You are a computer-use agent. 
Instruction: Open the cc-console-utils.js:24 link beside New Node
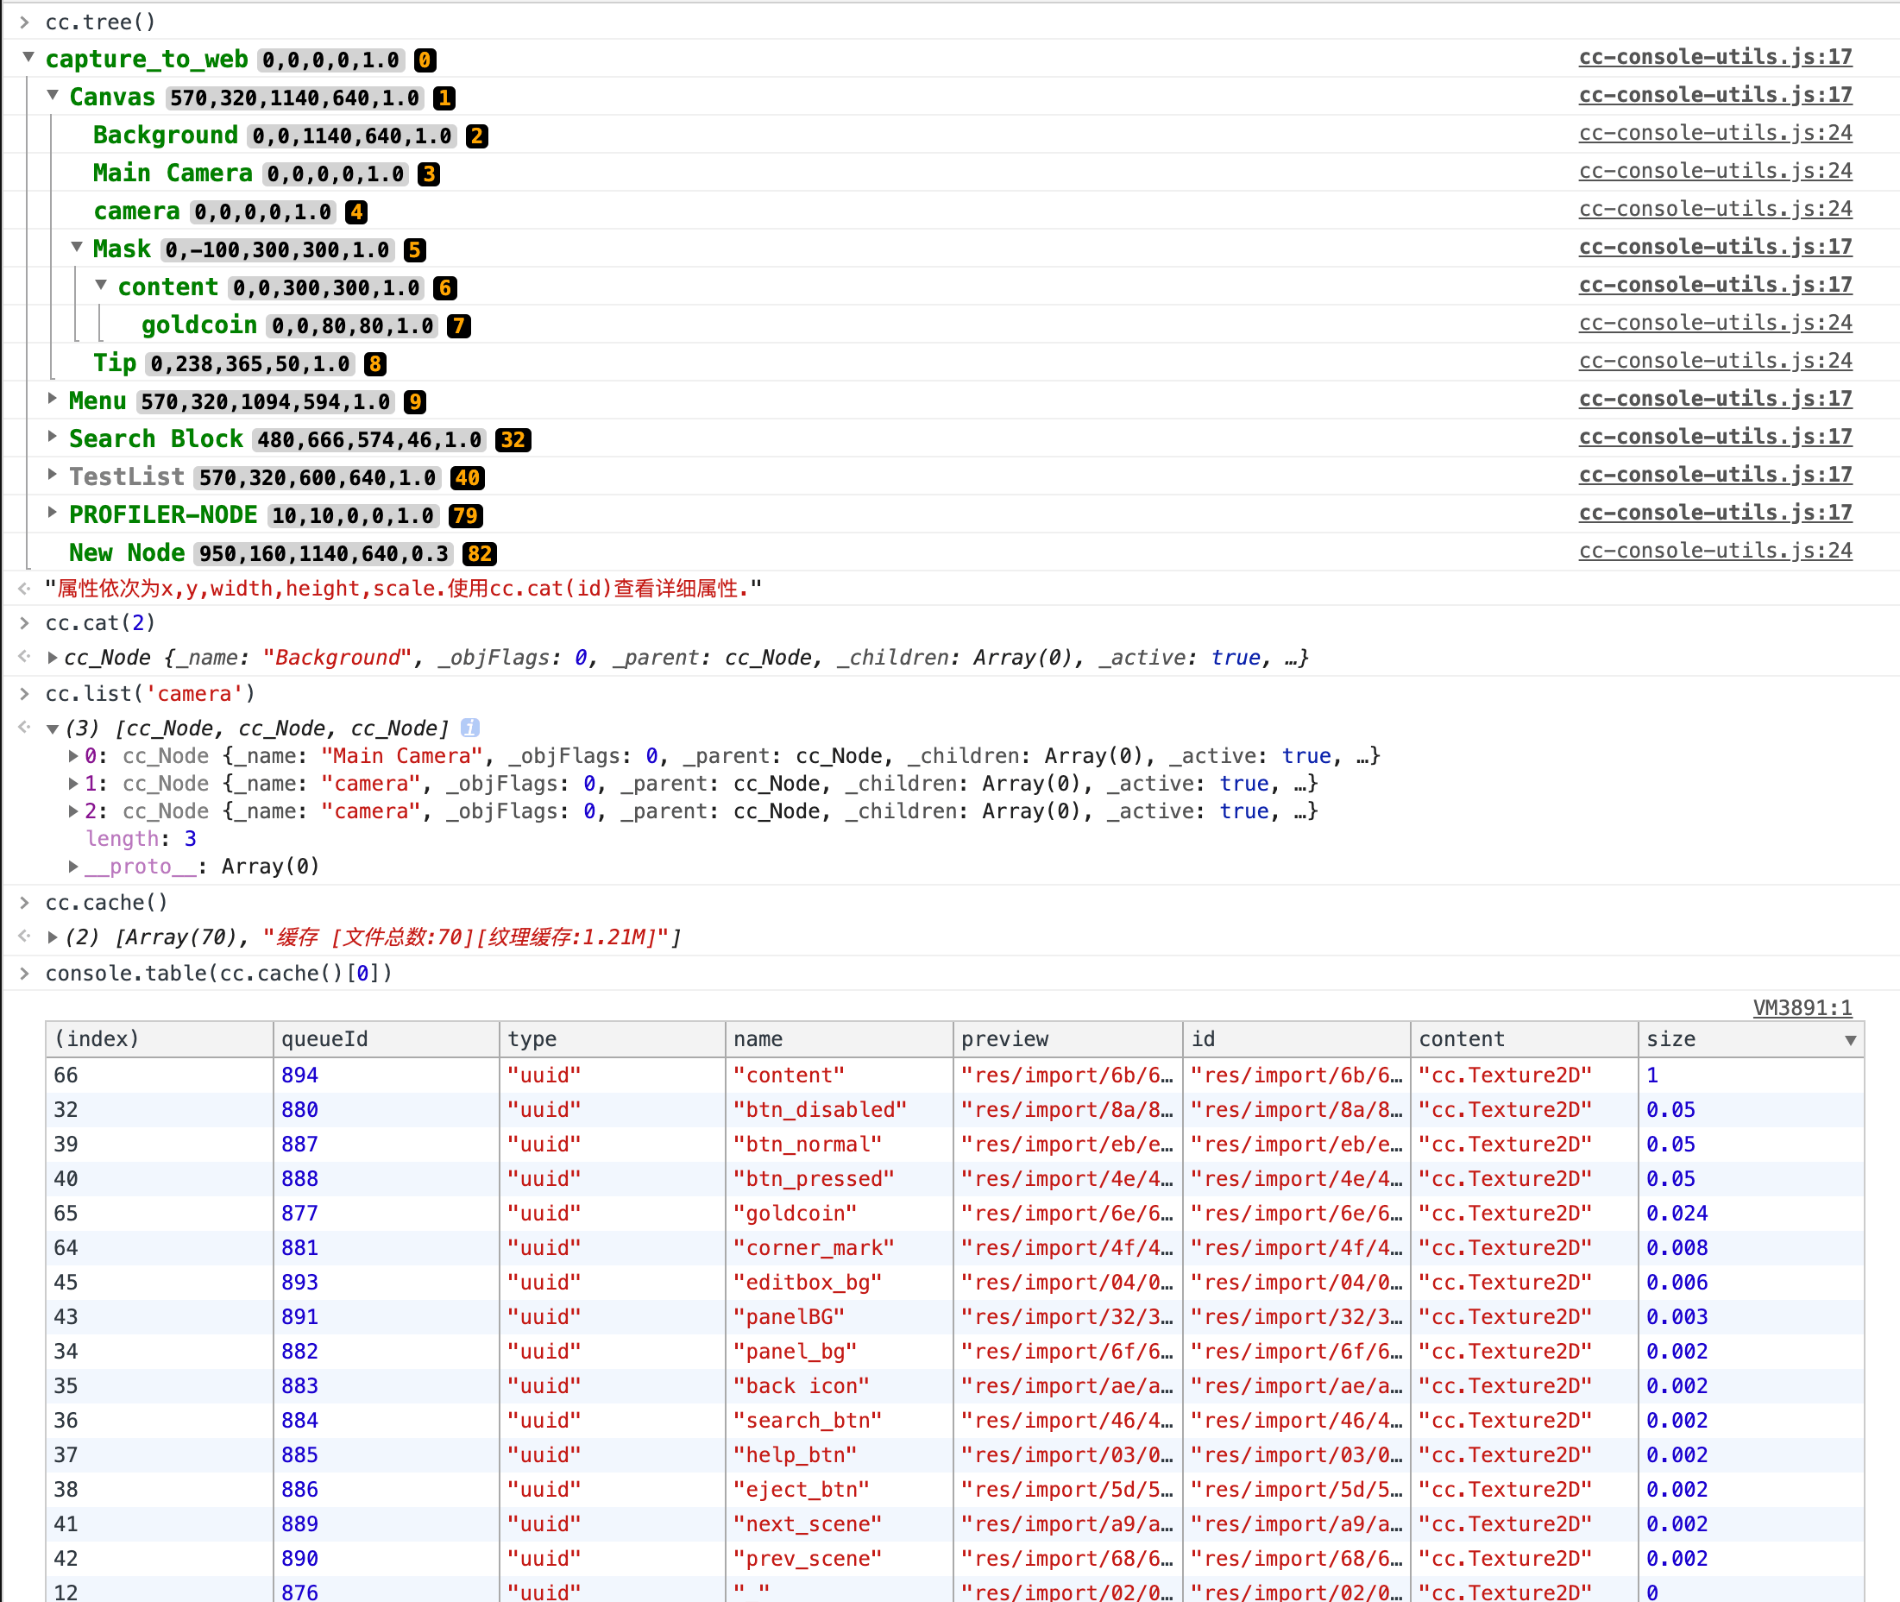click(1714, 551)
